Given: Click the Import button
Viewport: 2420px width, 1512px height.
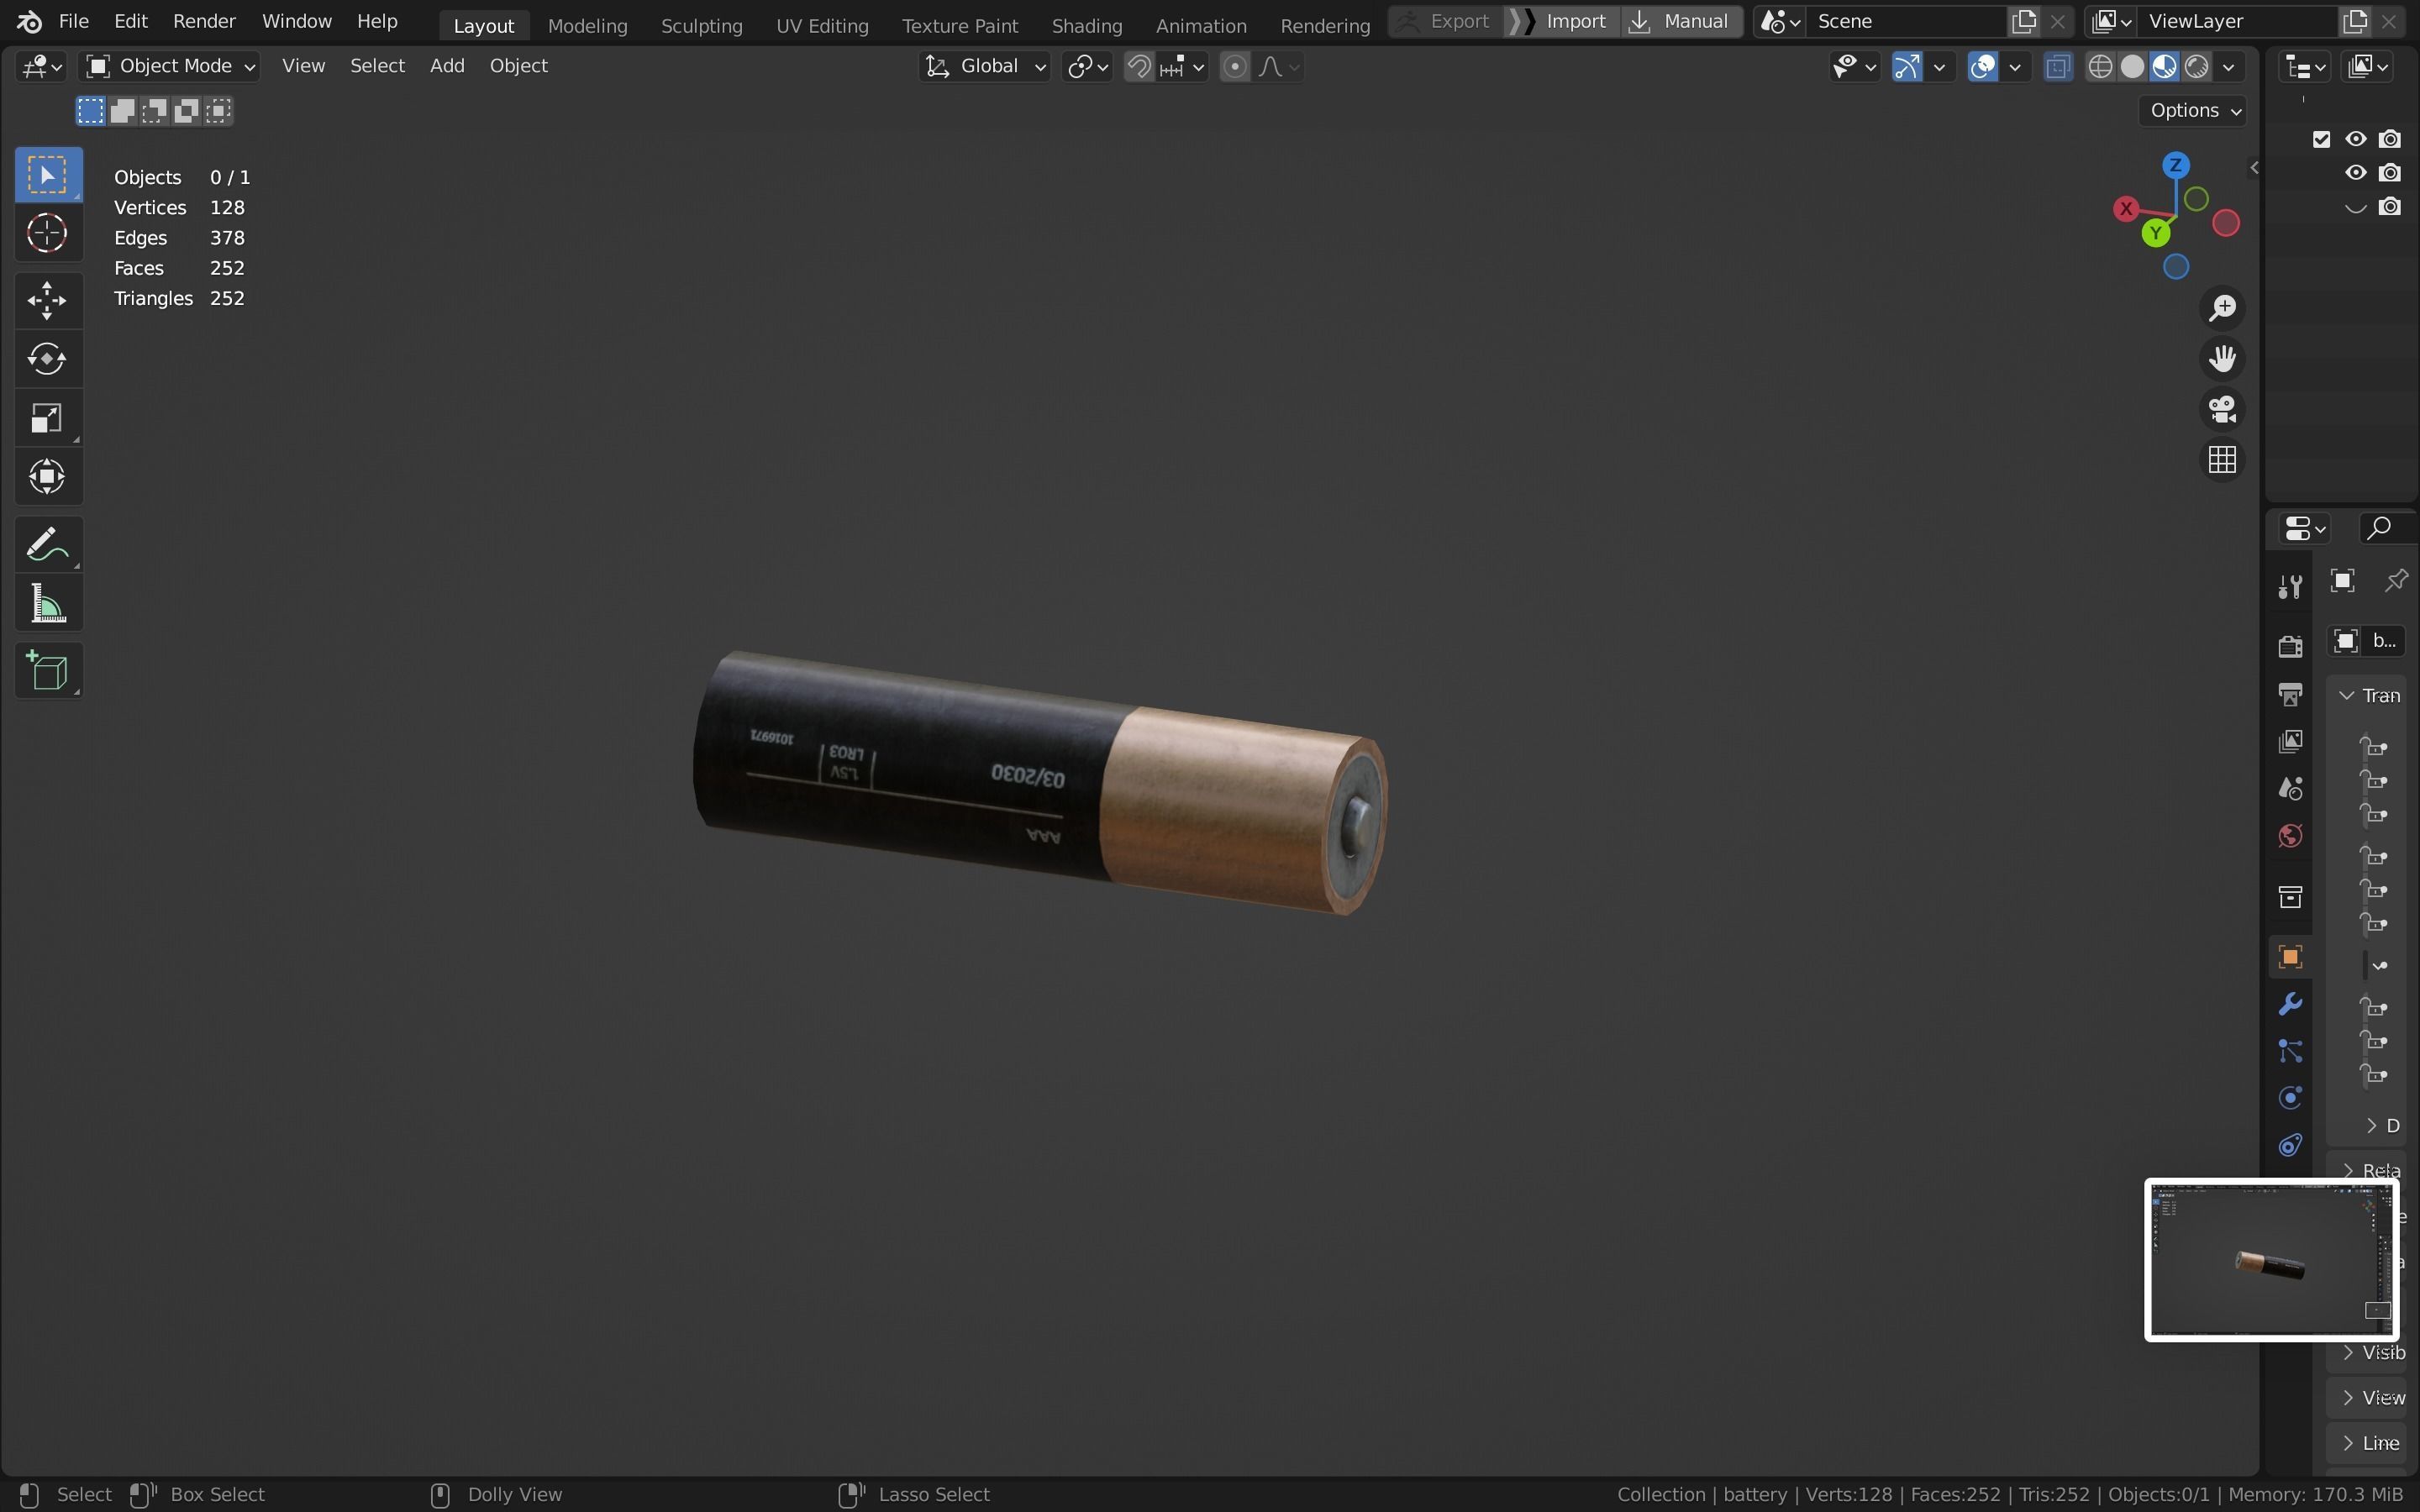Looking at the screenshot, I should pyautogui.click(x=1562, y=21).
